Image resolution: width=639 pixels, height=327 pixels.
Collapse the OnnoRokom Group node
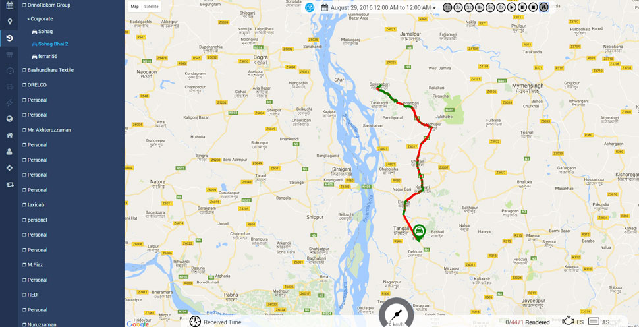[x=46, y=5]
